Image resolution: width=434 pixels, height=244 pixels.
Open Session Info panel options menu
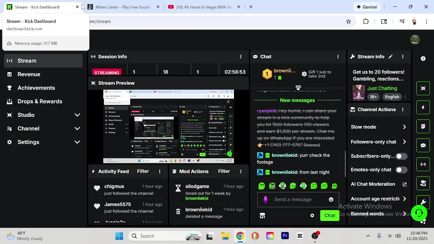pos(241,57)
